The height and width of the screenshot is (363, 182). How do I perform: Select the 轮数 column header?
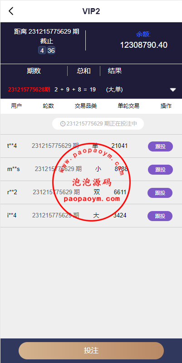pyautogui.click(x=48, y=106)
